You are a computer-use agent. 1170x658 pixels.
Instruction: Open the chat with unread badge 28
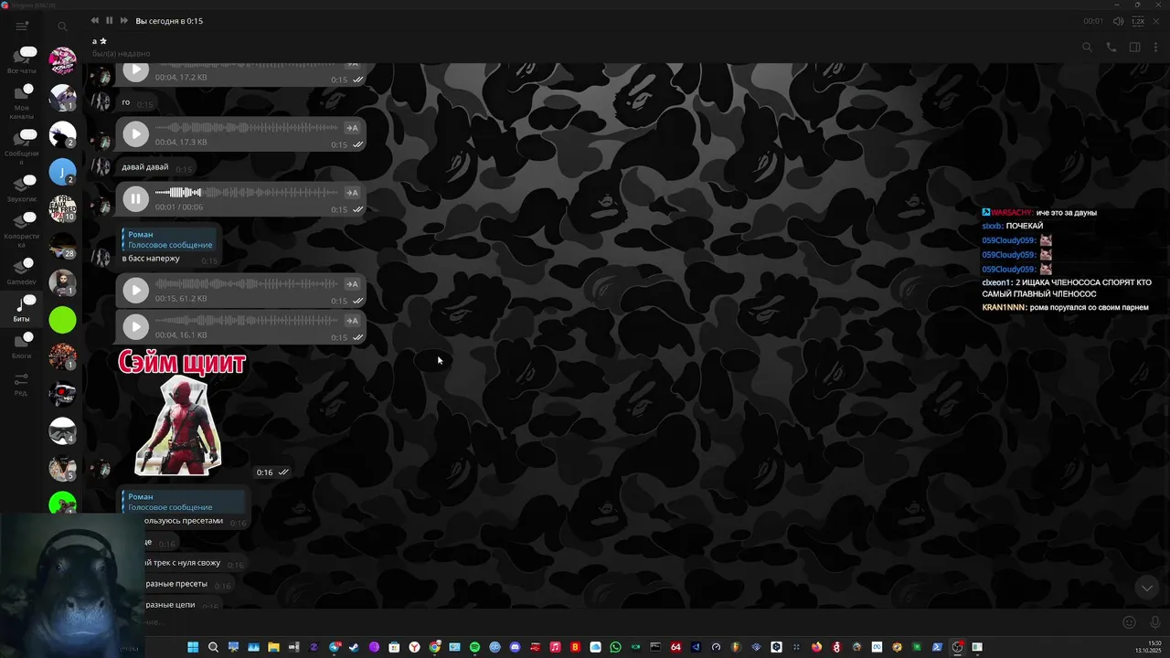coord(62,245)
